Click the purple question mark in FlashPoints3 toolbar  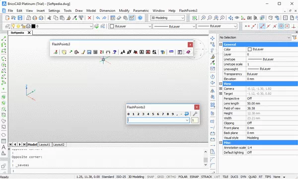114,52
